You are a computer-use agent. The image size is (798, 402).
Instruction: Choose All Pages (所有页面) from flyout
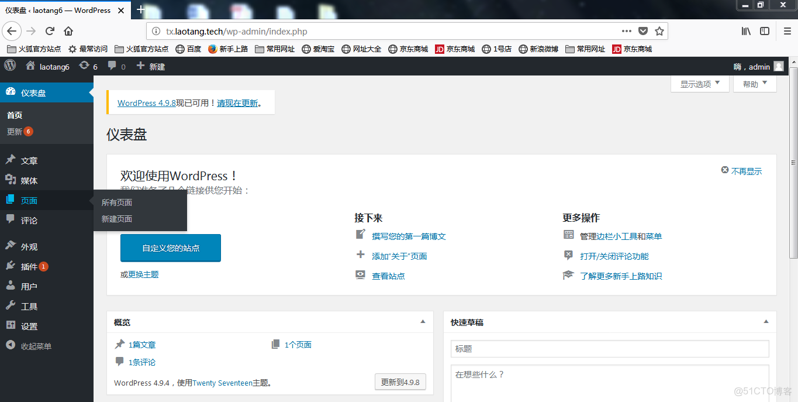[117, 202]
